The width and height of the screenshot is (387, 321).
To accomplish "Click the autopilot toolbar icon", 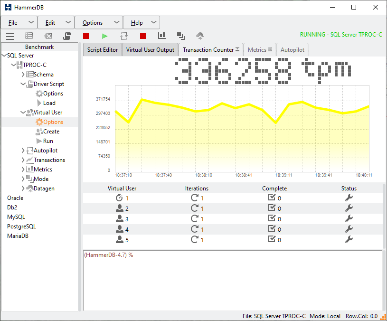I will click(124, 36).
